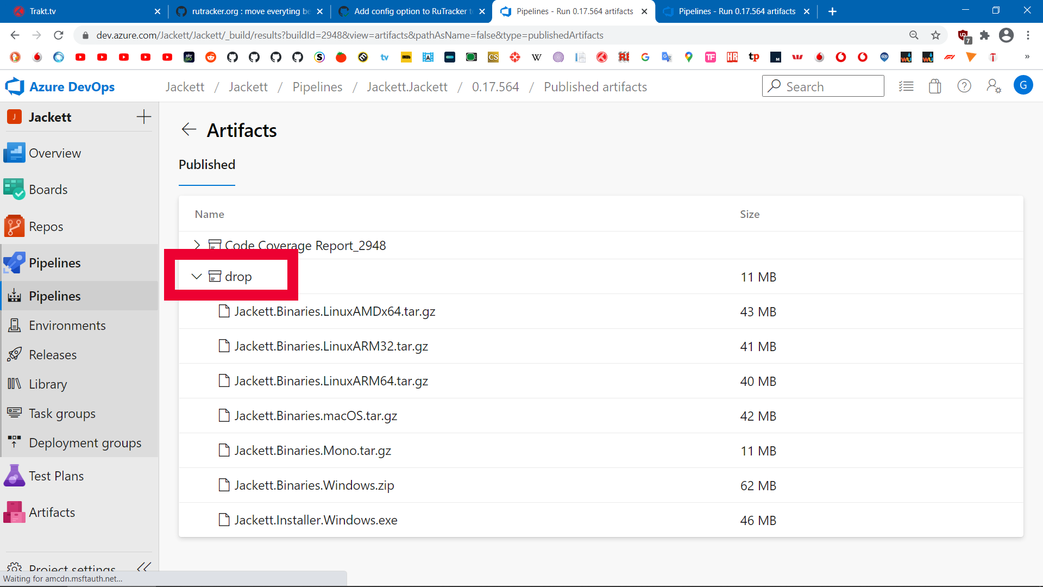Collapse the left sidebar with the double chevron
The height and width of the screenshot is (587, 1043).
pos(143,567)
